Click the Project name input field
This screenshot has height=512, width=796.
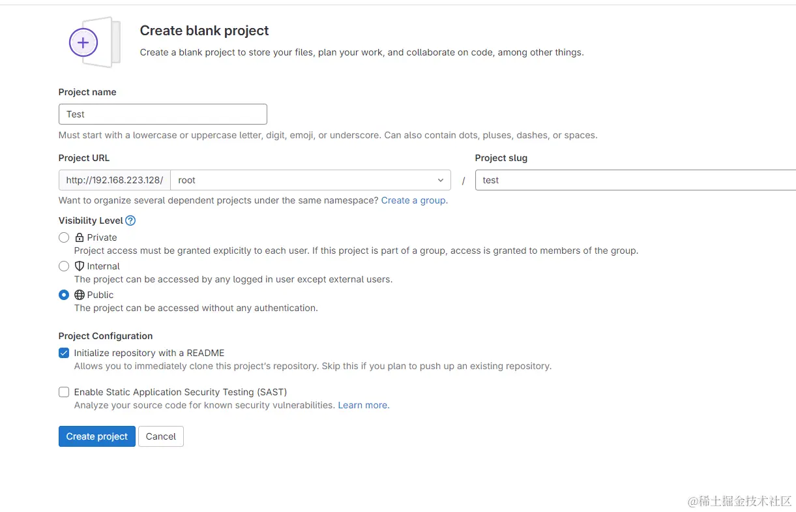163,114
